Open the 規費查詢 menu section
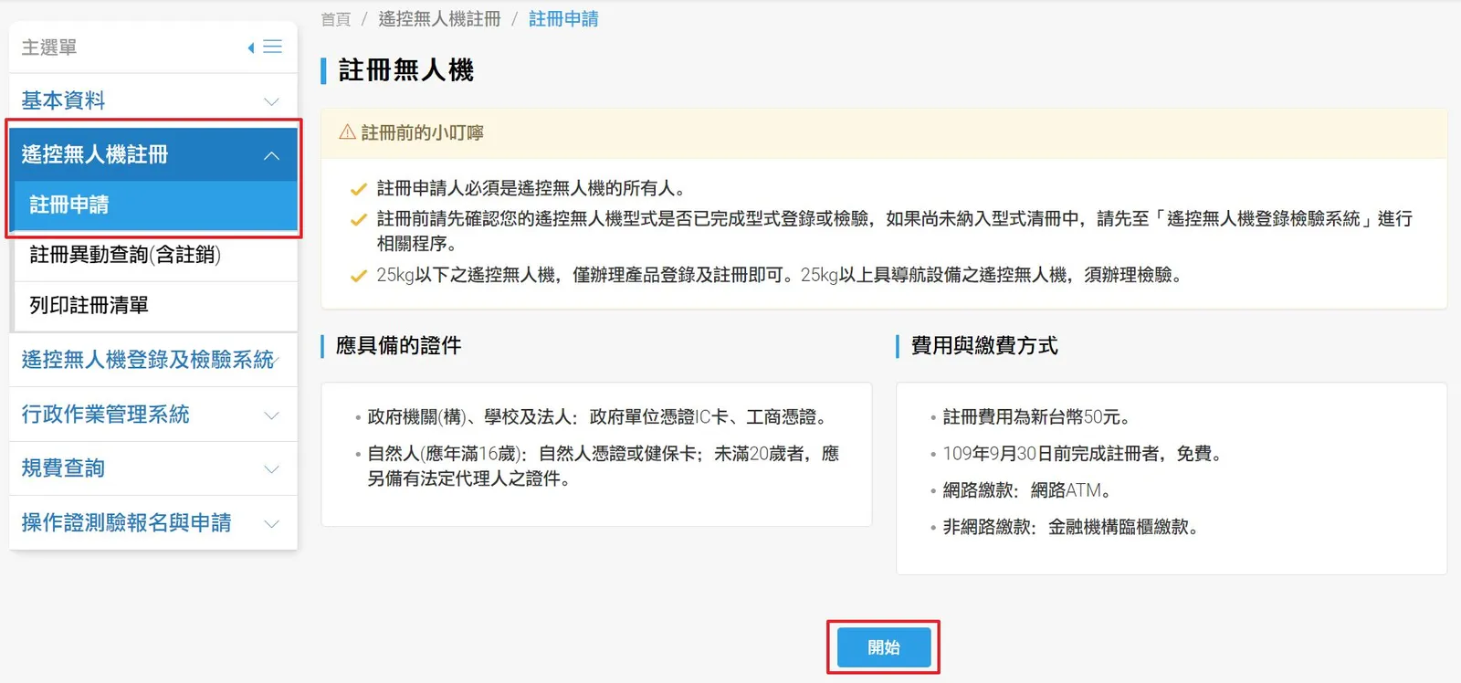This screenshot has height=683, width=1461. [x=153, y=468]
